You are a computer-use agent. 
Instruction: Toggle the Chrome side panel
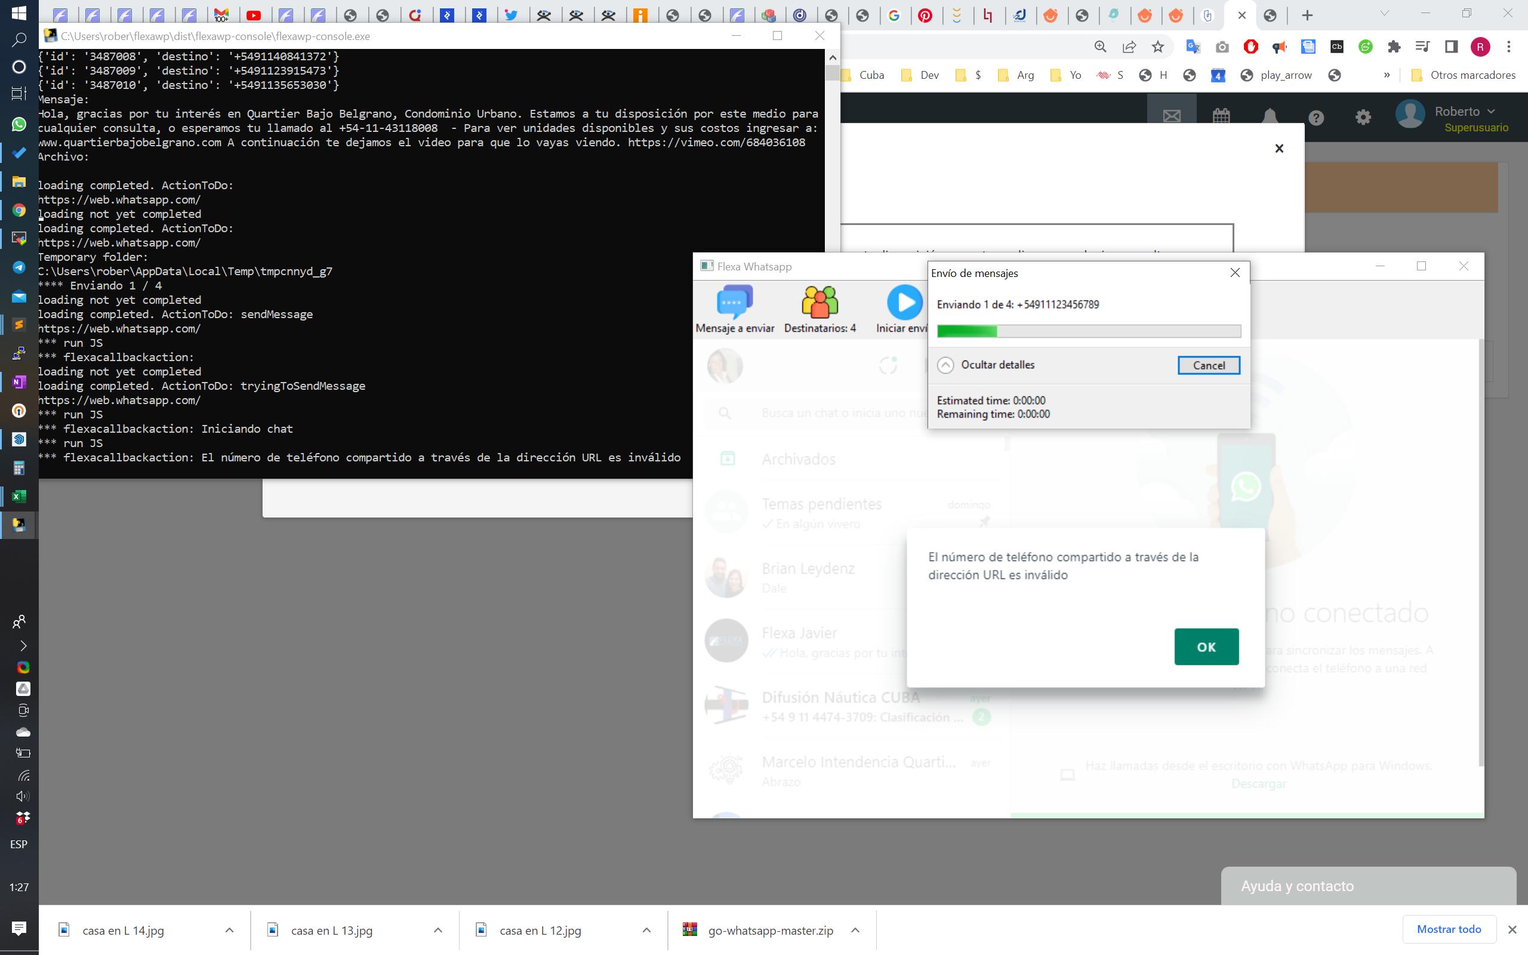[1451, 46]
